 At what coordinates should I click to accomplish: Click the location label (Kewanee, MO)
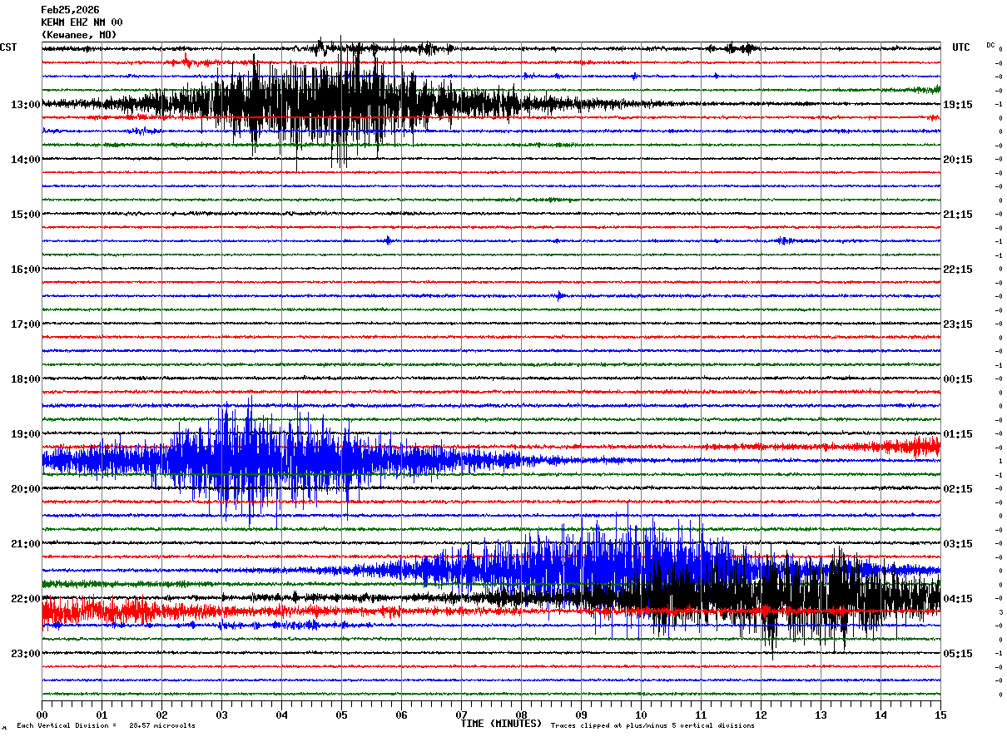(79, 35)
